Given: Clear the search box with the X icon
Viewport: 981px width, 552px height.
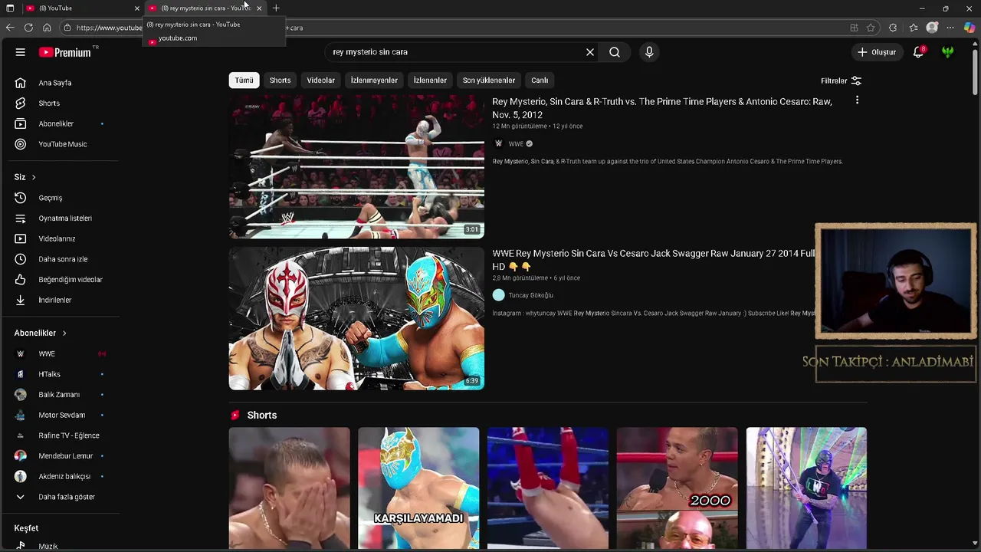Looking at the screenshot, I should 590,52.
